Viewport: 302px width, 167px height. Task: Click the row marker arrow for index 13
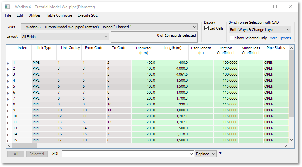click(x=8, y=129)
